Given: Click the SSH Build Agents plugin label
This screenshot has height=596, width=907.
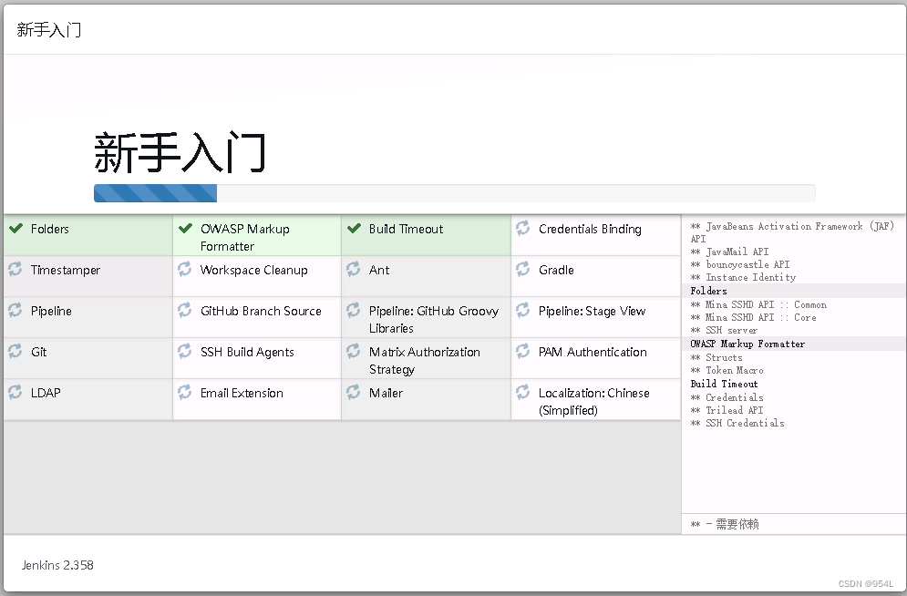Looking at the screenshot, I should coord(247,352).
